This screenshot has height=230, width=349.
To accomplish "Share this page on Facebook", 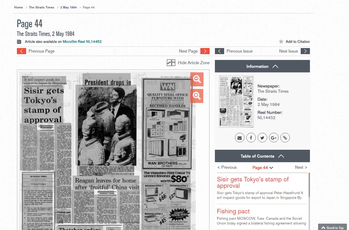I will click(251, 138).
